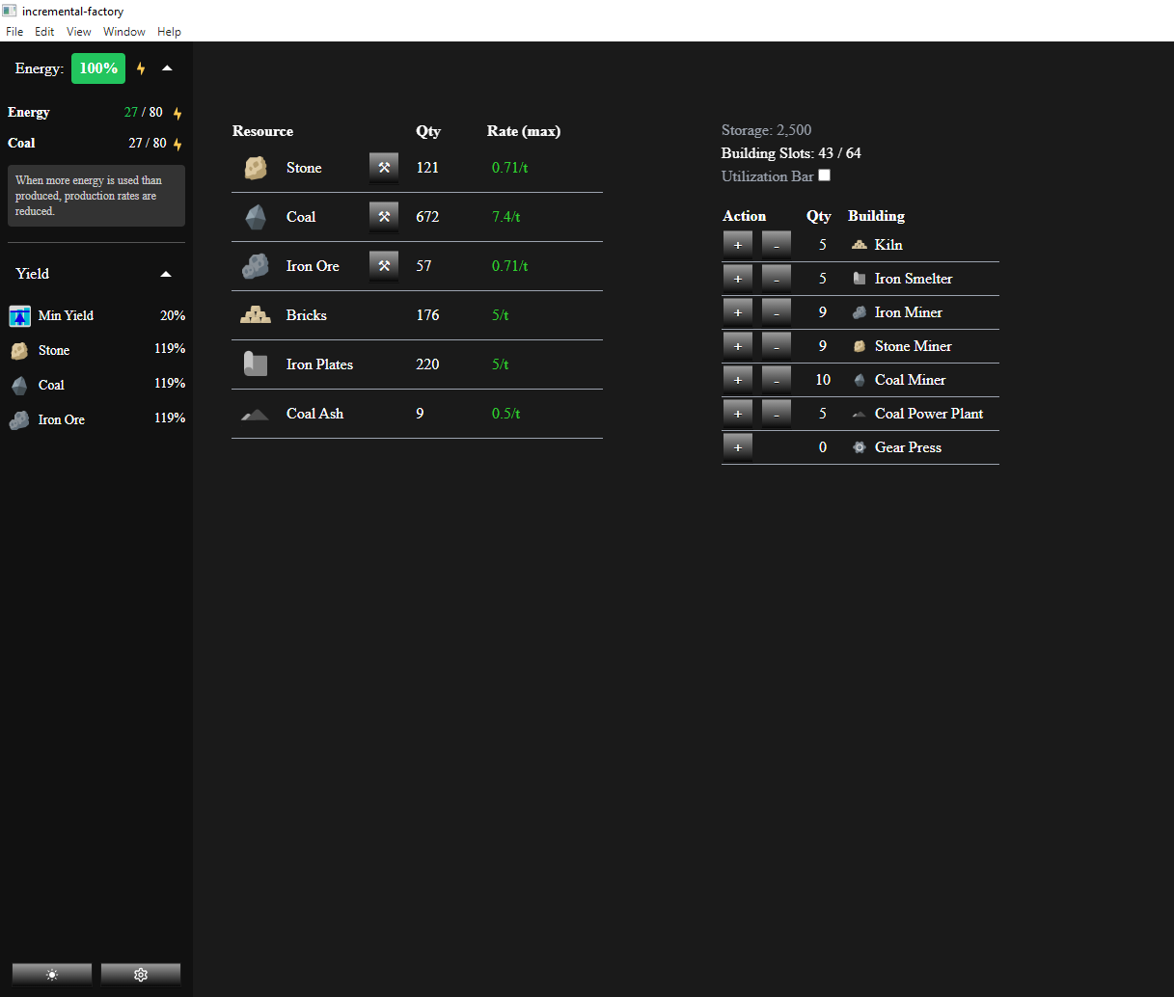Remove a Coal Miner with minus

pyautogui.click(x=777, y=380)
